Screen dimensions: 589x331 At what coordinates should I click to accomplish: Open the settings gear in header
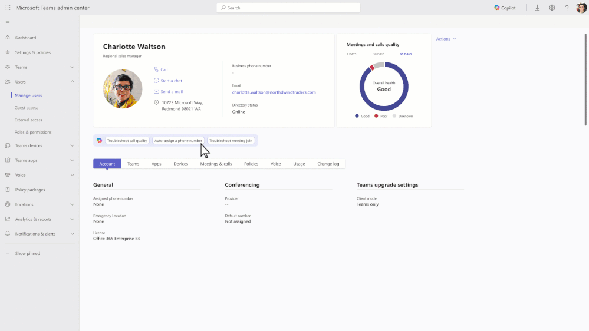552,8
